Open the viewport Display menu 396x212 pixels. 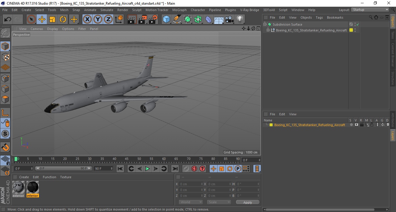coord(52,29)
